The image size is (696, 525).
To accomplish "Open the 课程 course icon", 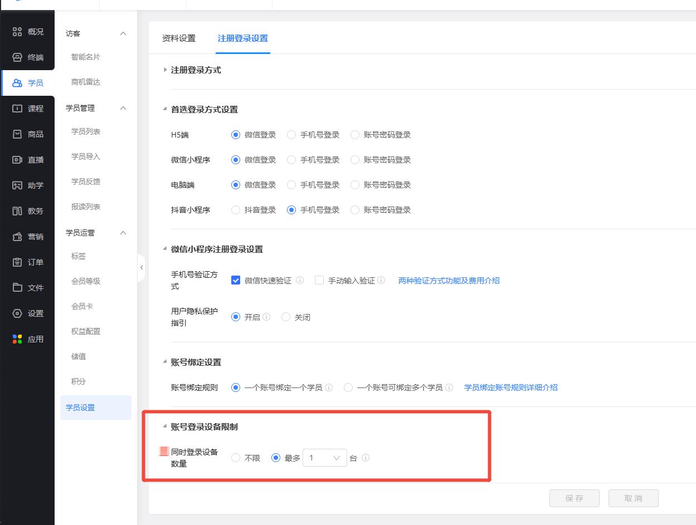I will point(17,109).
